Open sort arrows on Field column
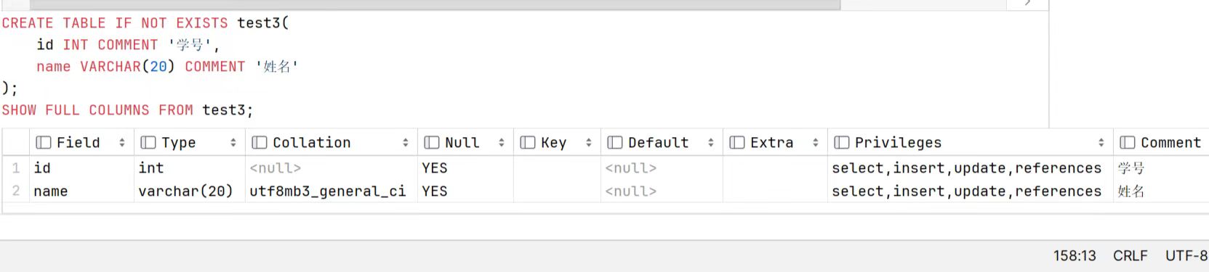1209x272 pixels. click(x=122, y=143)
